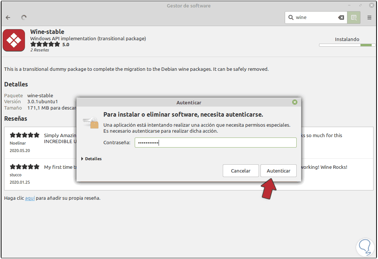Click the 171,1 MB size value
Screen dimensions: 378x259
click(x=52, y=108)
